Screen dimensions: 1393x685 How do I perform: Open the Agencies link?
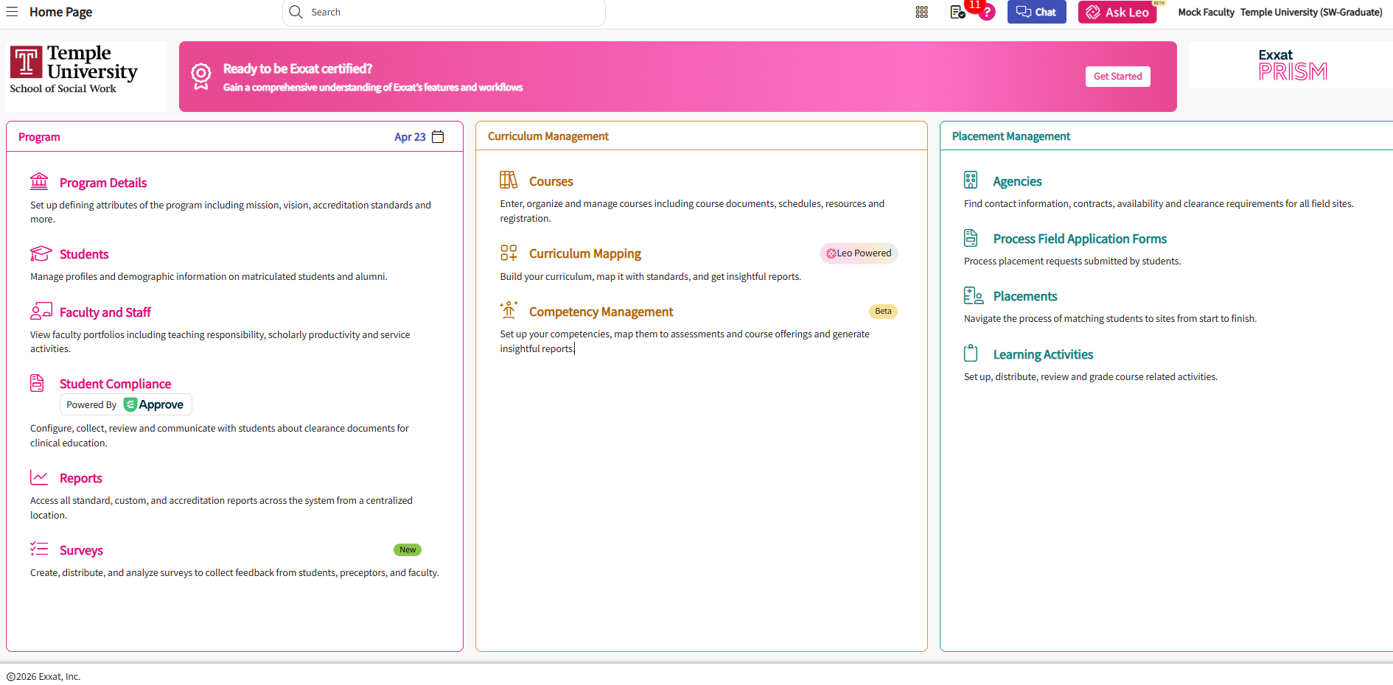tap(1017, 181)
